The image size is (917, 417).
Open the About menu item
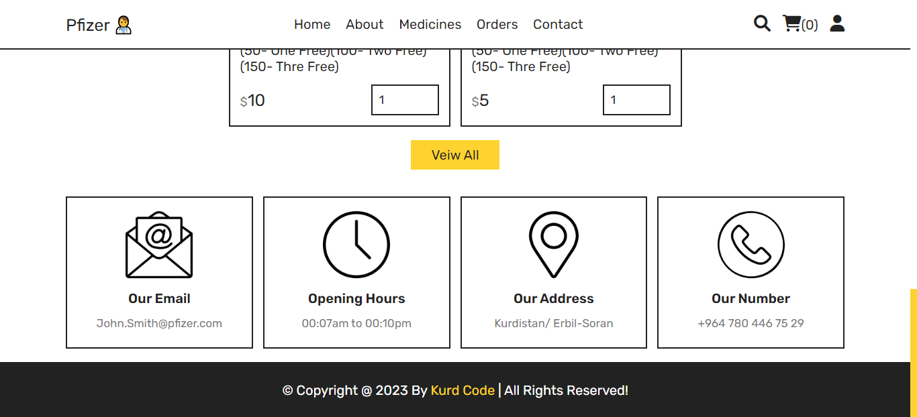click(x=365, y=24)
